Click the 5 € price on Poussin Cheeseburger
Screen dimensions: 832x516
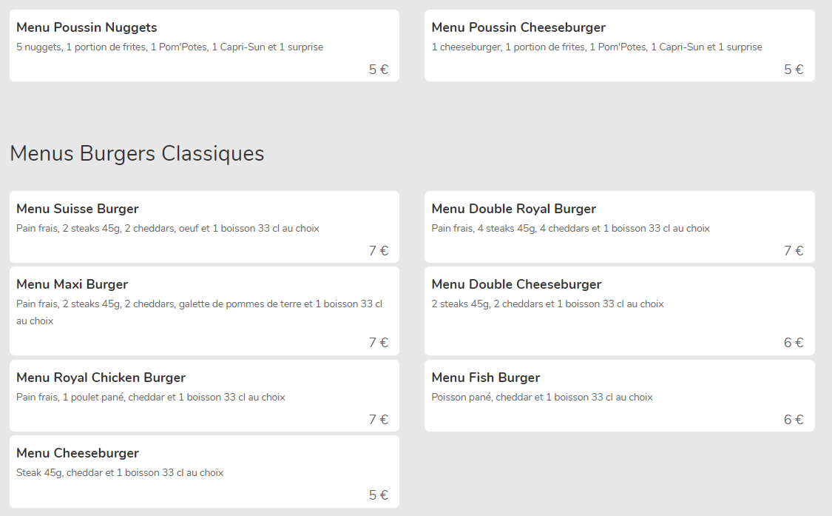(794, 70)
